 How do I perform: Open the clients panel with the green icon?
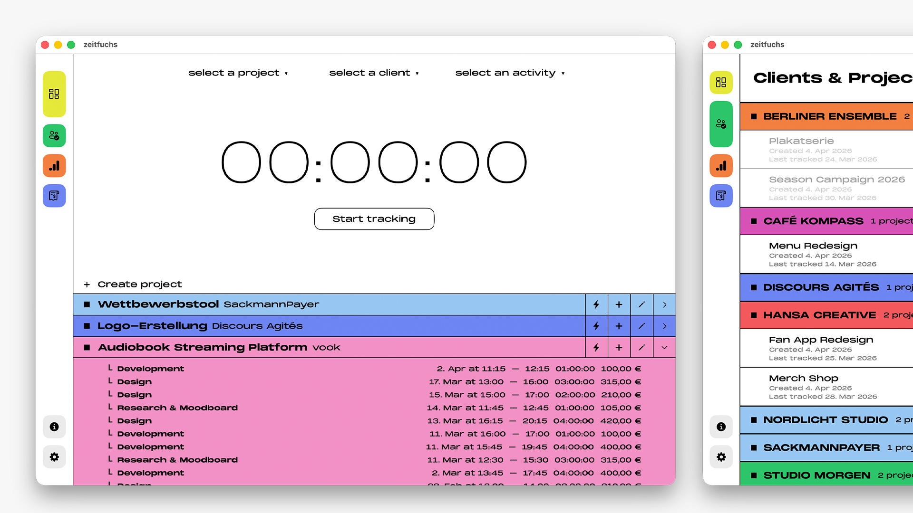[x=54, y=136]
